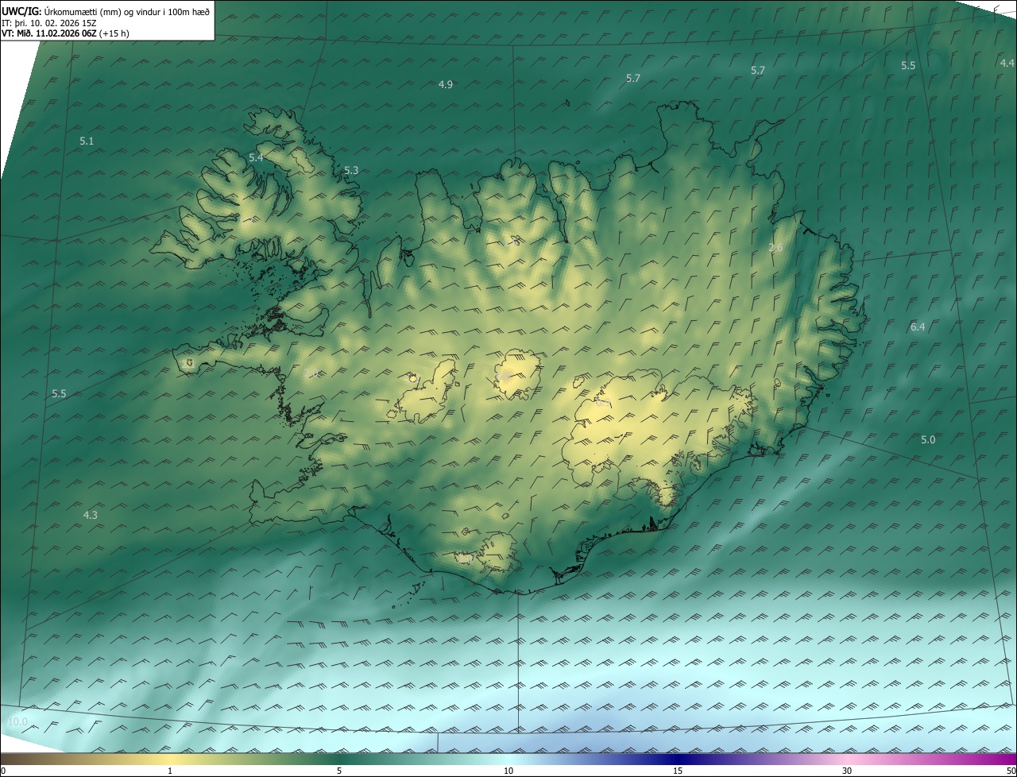Select the map value label '5.4' on the Westfjords
1017x777 pixels.
pyautogui.click(x=256, y=158)
